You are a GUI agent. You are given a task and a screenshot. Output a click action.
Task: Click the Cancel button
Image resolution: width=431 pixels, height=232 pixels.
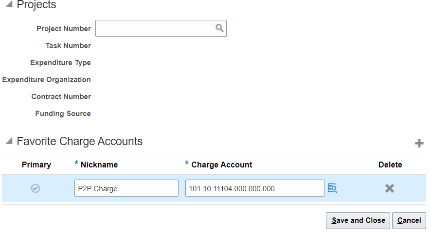pyautogui.click(x=409, y=220)
